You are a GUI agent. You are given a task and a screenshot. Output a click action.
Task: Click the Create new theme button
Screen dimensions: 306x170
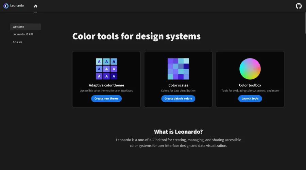tap(106, 99)
